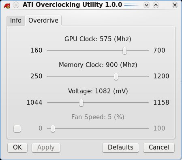Click the Memory Clock slider handle
Viewport: 182px width, 160px height.
[x=116, y=77]
